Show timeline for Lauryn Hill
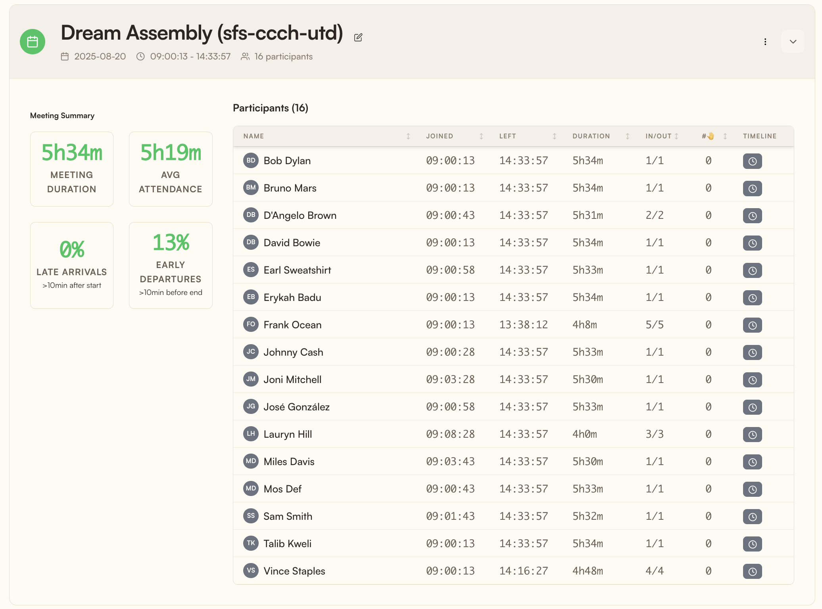The height and width of the screenshot is (609, 822). click(x=752, y=435)
